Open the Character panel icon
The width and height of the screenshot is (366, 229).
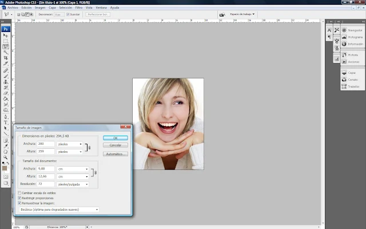329,30
